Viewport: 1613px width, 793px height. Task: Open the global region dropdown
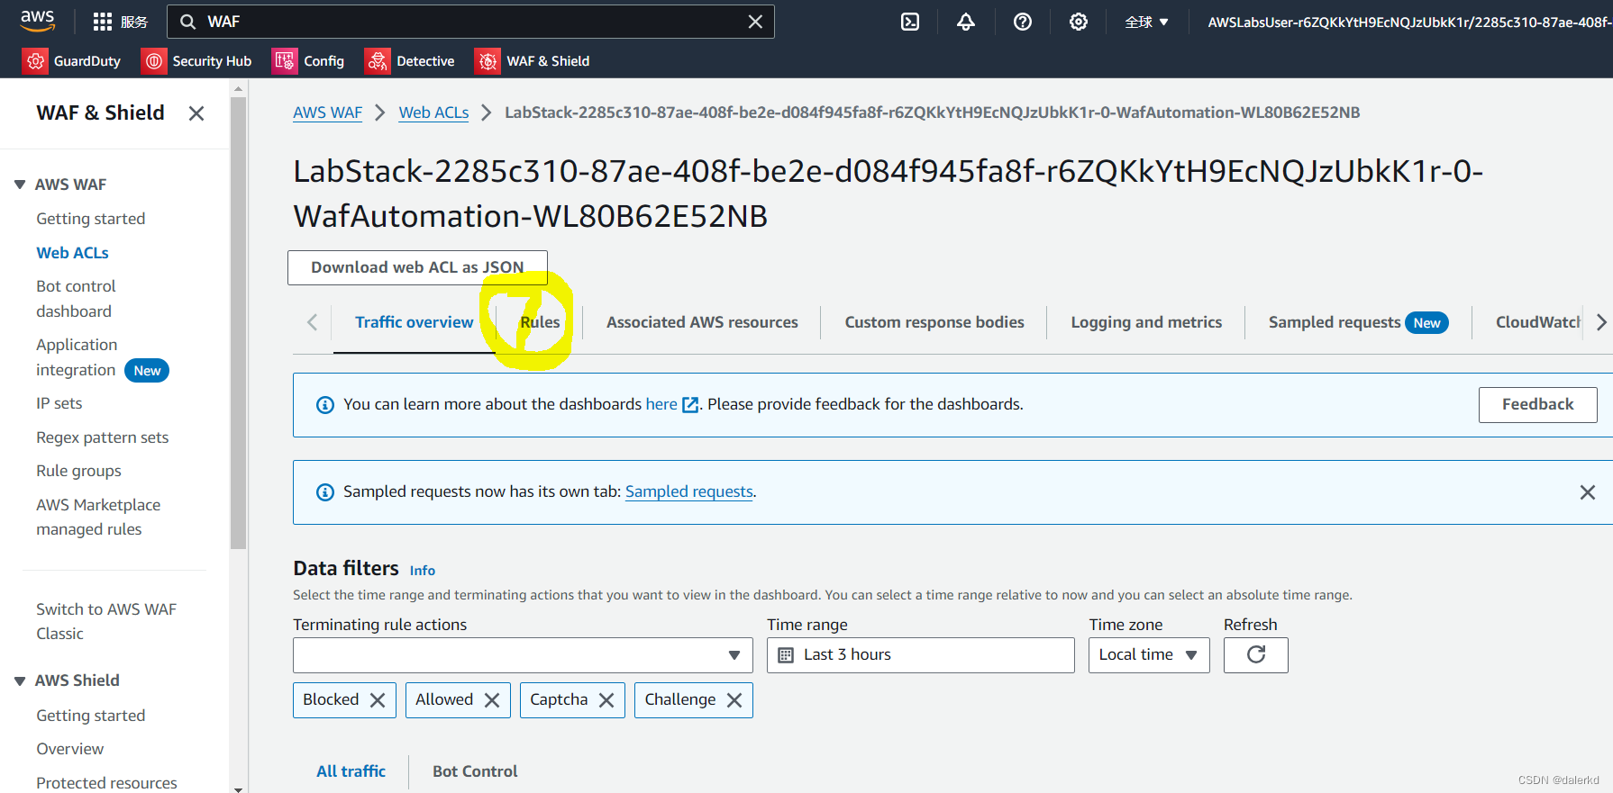[x=1146, y=22]
